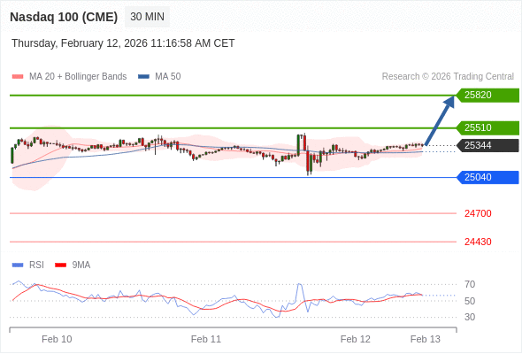Click the RSI 50 axis value
The height and width of the screenshot is (354, 522).
[x=470, y=301]
